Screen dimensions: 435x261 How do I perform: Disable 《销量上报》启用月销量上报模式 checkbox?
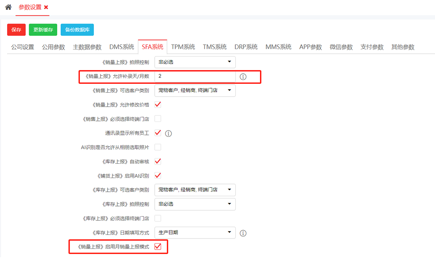(x=158, y=246)
